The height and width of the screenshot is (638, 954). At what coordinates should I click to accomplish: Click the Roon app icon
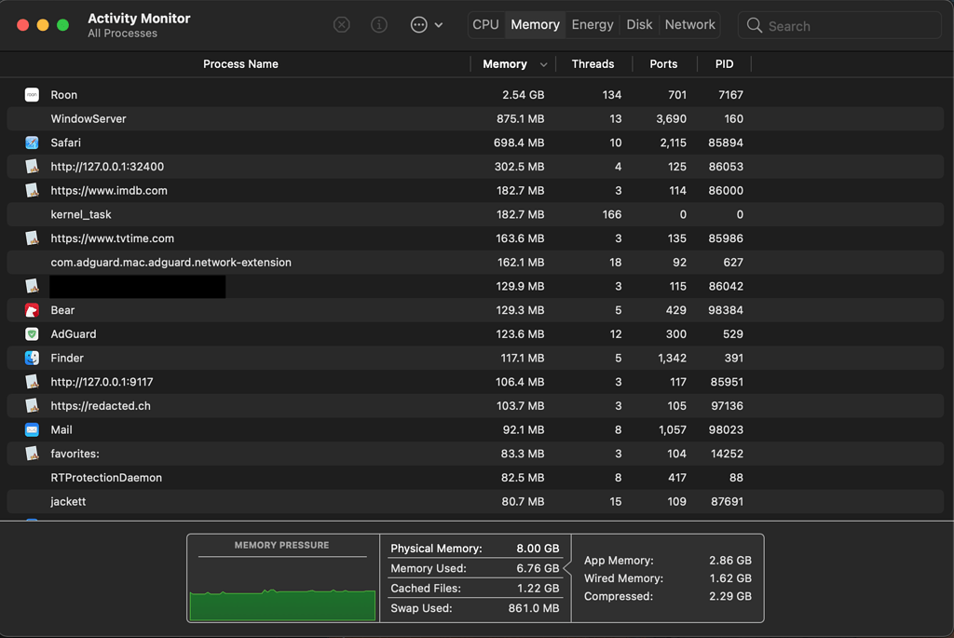(x=30, y=94)
